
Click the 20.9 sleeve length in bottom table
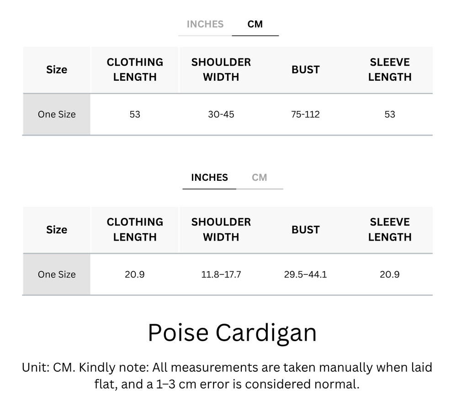(390, 274)
